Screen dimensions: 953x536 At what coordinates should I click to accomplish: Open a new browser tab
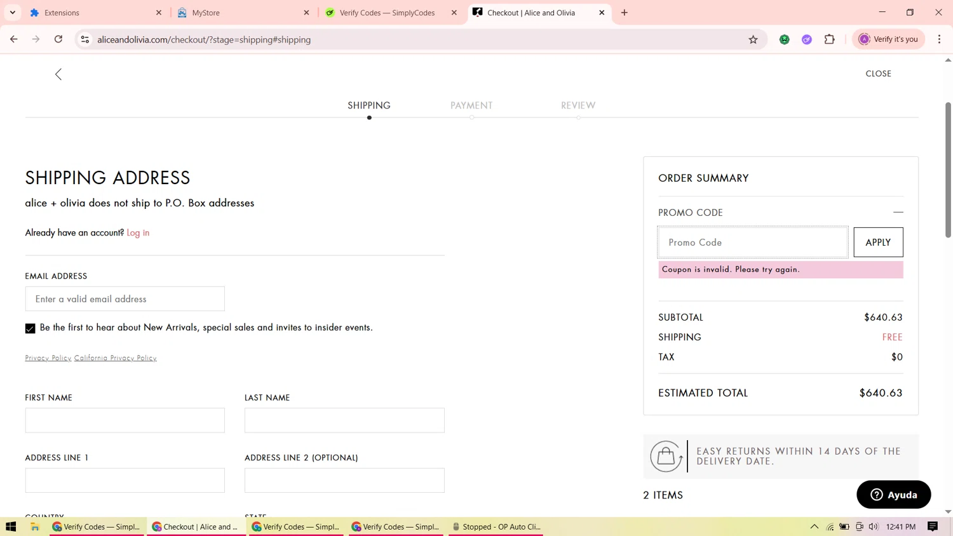pyautogui.click(x=625, y=13)
